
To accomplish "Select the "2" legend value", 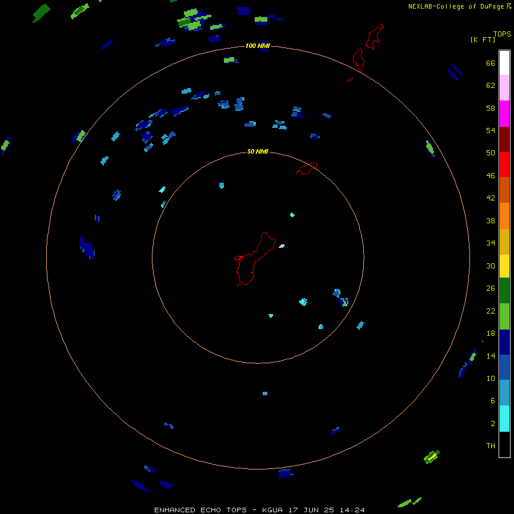I will (x=493, y=424).
